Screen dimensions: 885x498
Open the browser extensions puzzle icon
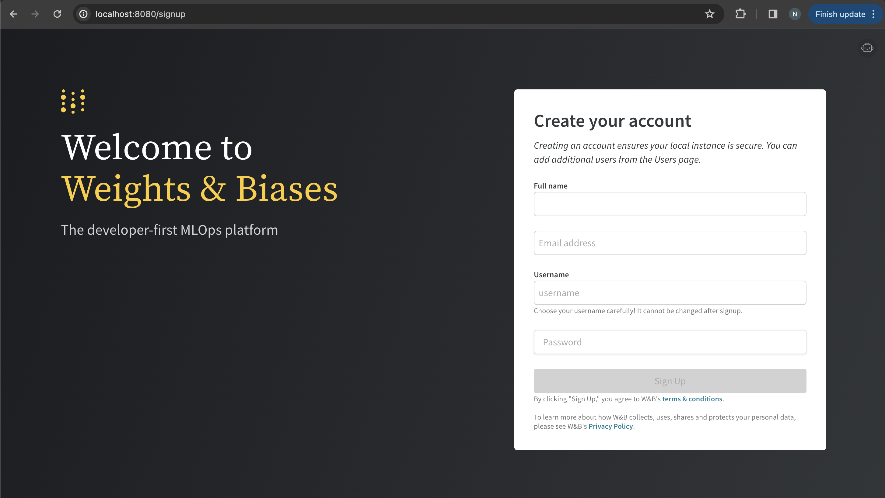point(740,14)
